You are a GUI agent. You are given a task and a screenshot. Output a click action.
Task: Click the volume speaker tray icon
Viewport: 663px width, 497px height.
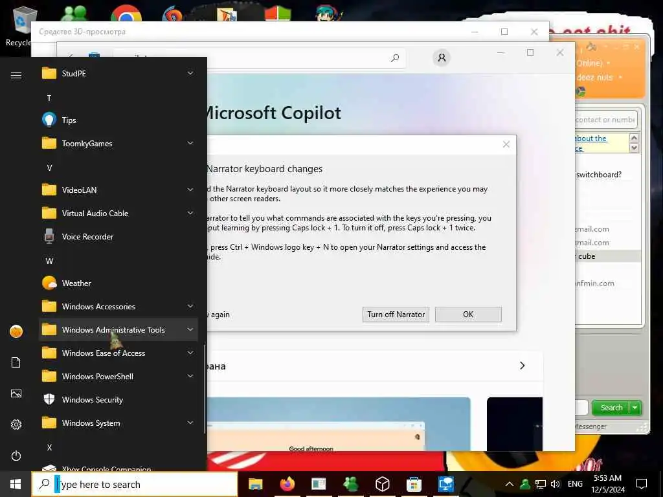pos(555,484)
